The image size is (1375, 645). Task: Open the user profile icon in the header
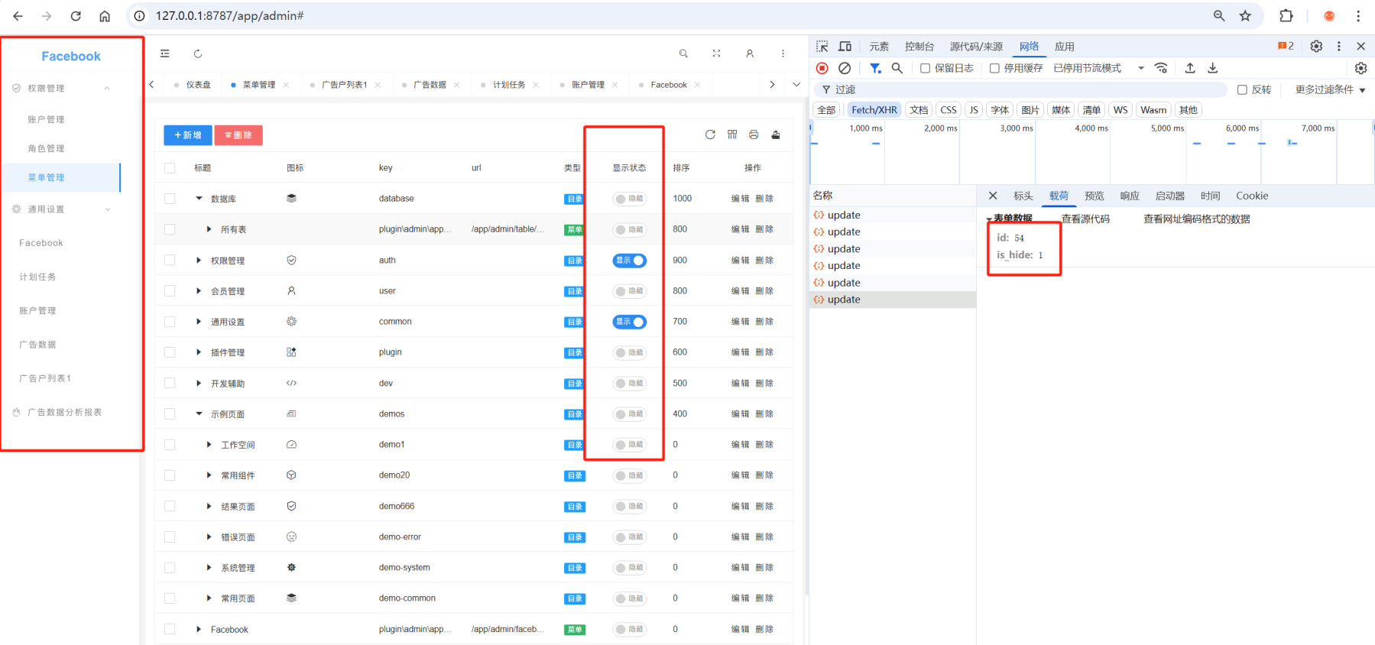(x=750, y=53)
